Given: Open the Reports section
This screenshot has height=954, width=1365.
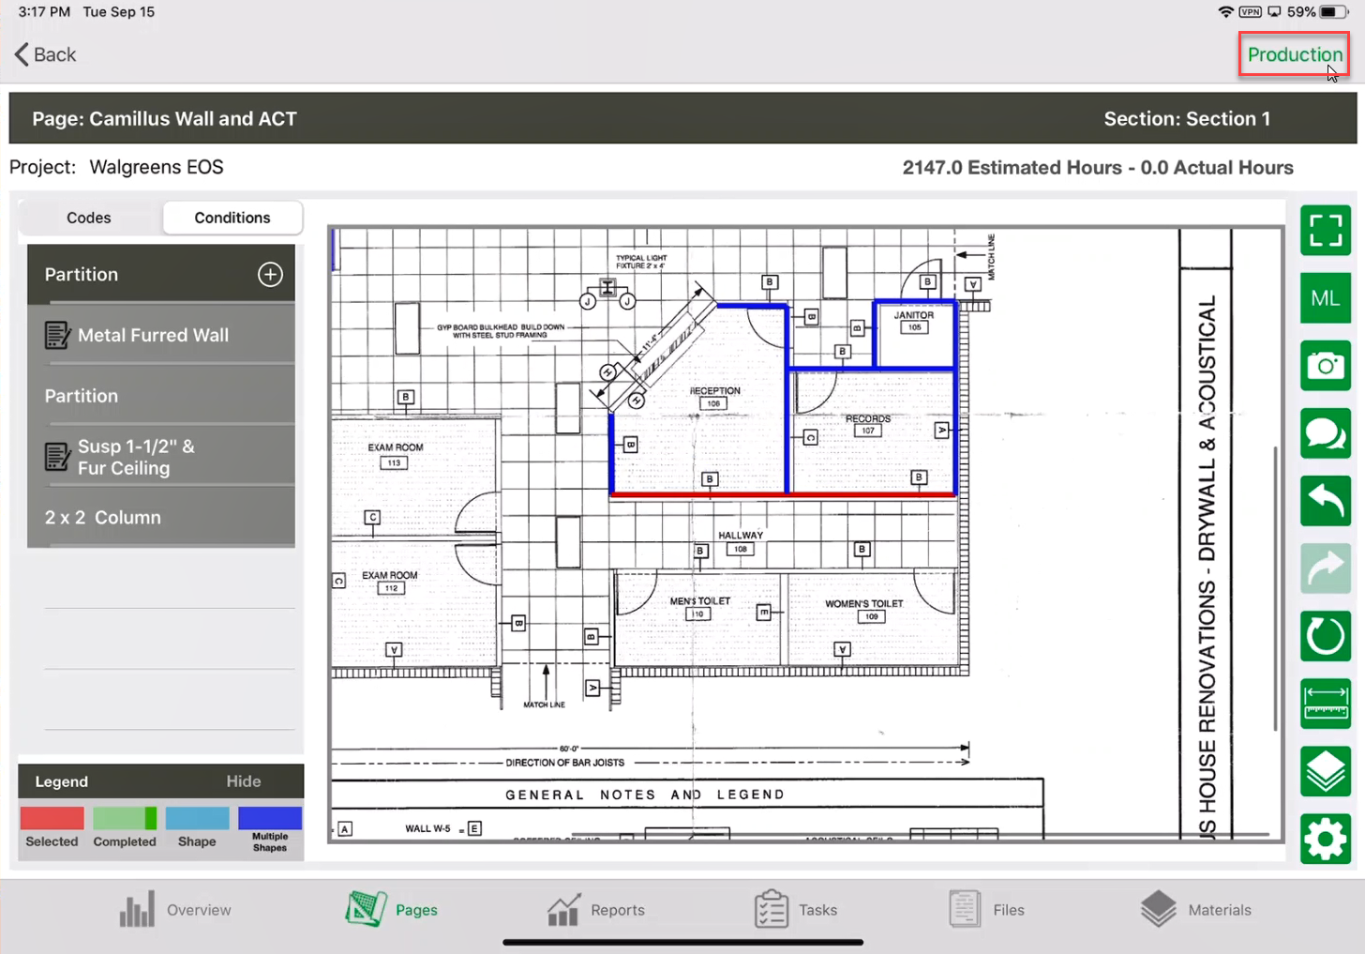Looking at the screenshot, I should click(596, 910).
